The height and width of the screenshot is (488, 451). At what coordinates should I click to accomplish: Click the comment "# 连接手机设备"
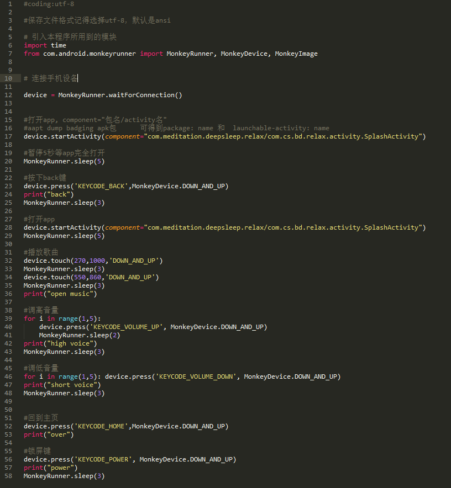click(x=51, y=78)
